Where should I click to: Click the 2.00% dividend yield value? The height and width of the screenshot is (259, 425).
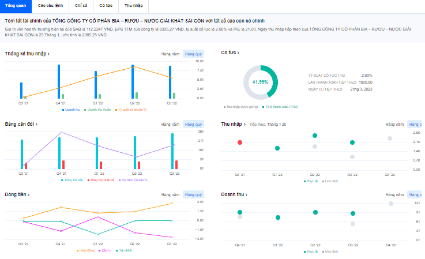[x=367, y=75]
